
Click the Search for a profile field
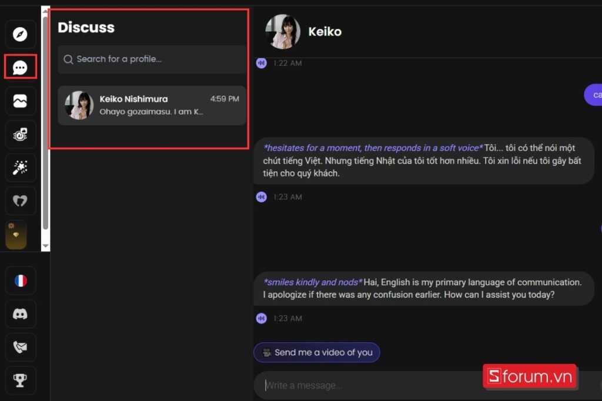coord(152,59)
